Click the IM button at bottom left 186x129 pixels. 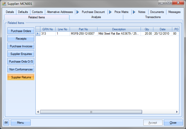pos(6,123)
